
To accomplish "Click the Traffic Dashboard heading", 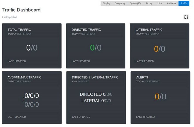I will pyautogui.click(x=21, y=10).
